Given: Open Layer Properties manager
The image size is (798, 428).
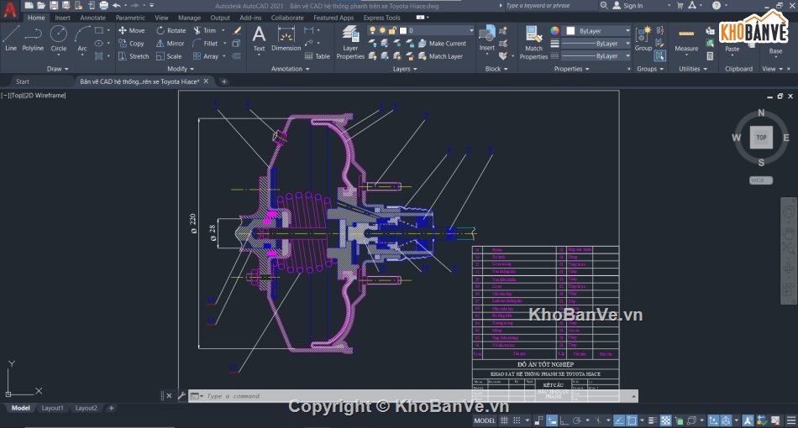Looking at the screenshot, I should coord(350,42).
